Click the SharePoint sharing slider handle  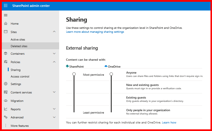click(74, 74)
